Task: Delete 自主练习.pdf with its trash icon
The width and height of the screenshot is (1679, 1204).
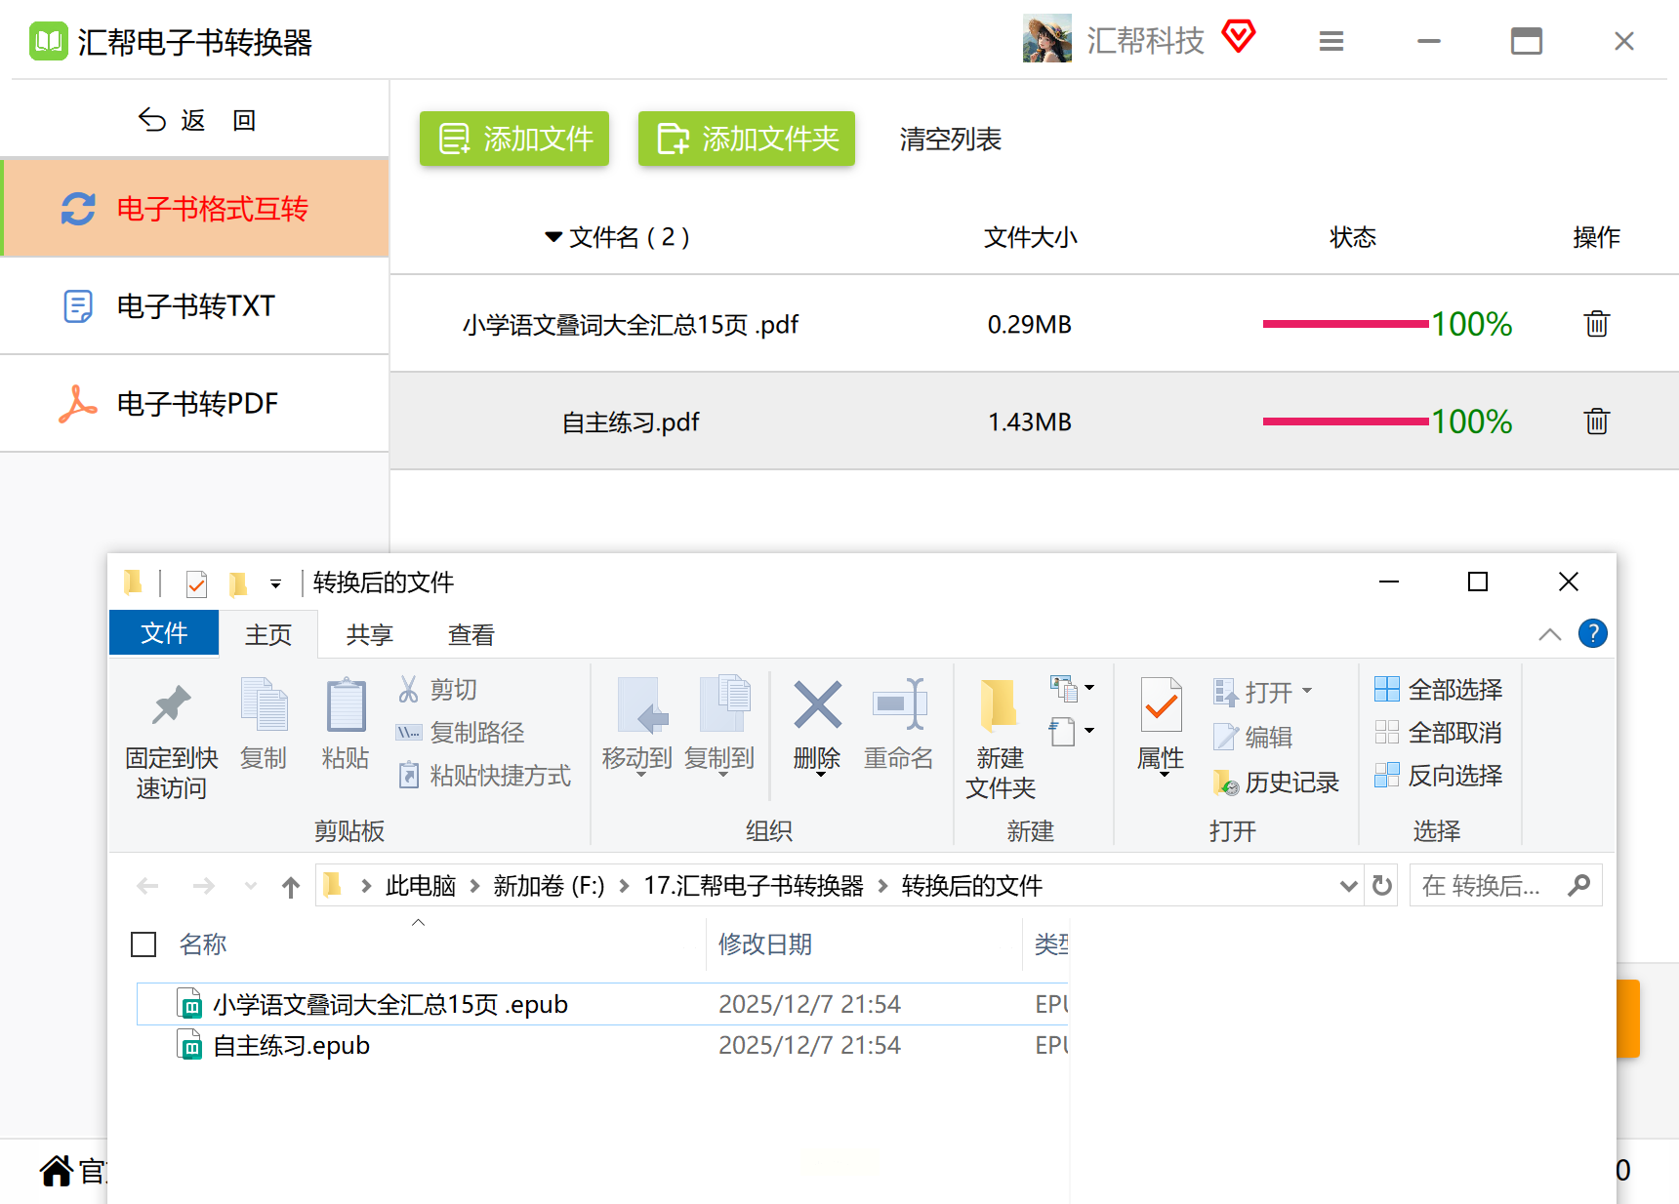Action: [x=1596, y=421]
